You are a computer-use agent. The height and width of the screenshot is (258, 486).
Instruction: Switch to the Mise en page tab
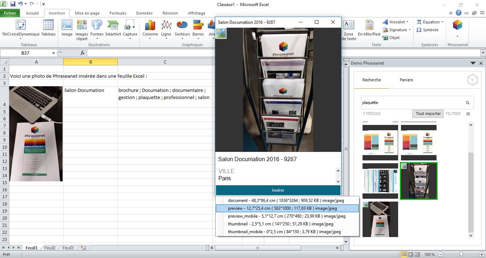(87, 13)
